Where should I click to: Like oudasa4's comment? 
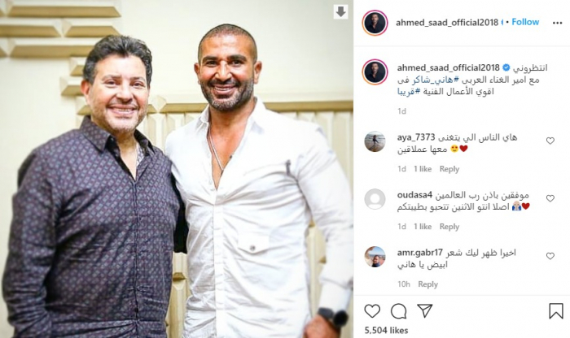click(x=550, y=198)
